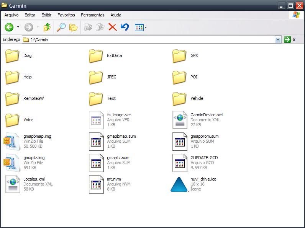This screenshot has width=305, height=228.
Task: Maximize the Garmin window
Action: (x=290, y=6)
